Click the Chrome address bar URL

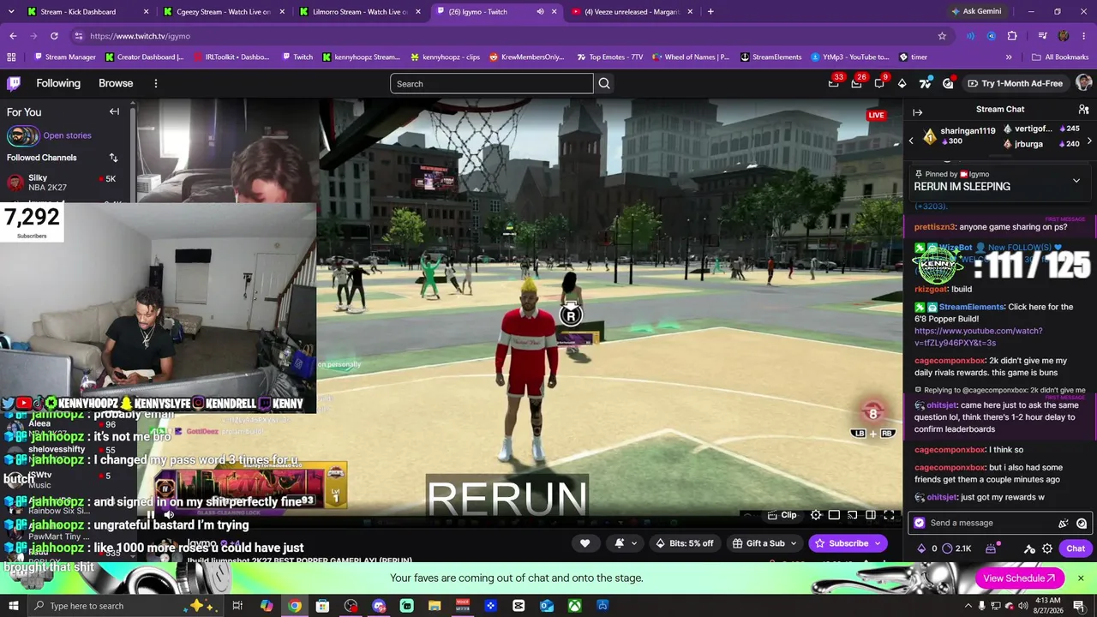(140, 36)
